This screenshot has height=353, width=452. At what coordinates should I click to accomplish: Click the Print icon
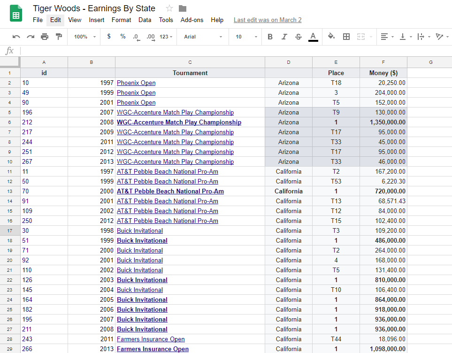(x=44, y=36)
